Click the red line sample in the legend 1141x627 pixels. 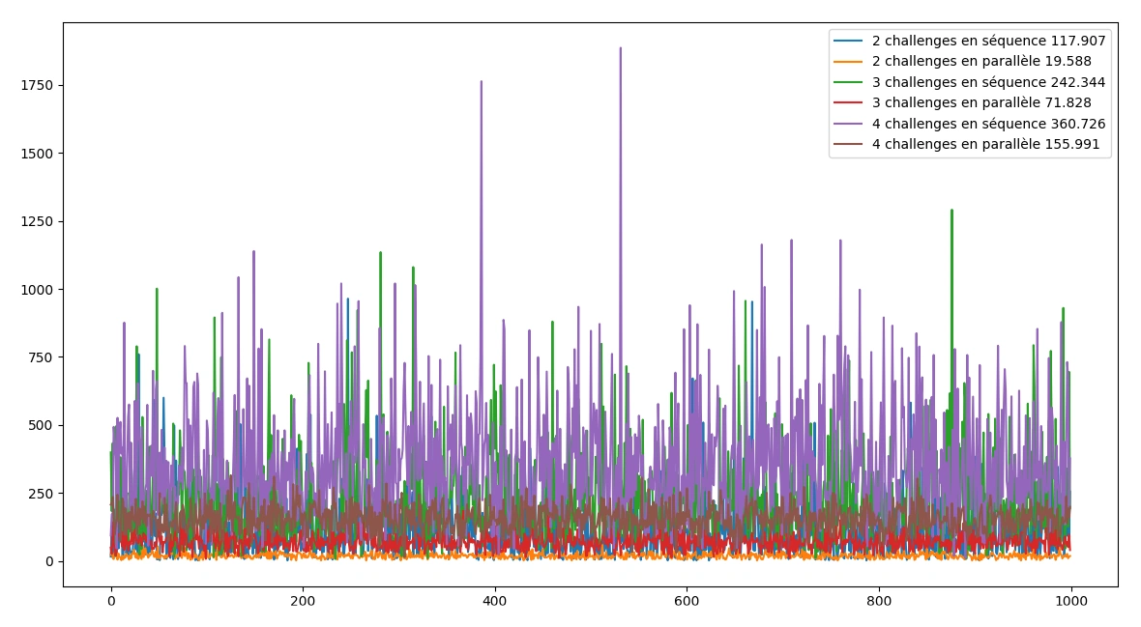[849, 103]
